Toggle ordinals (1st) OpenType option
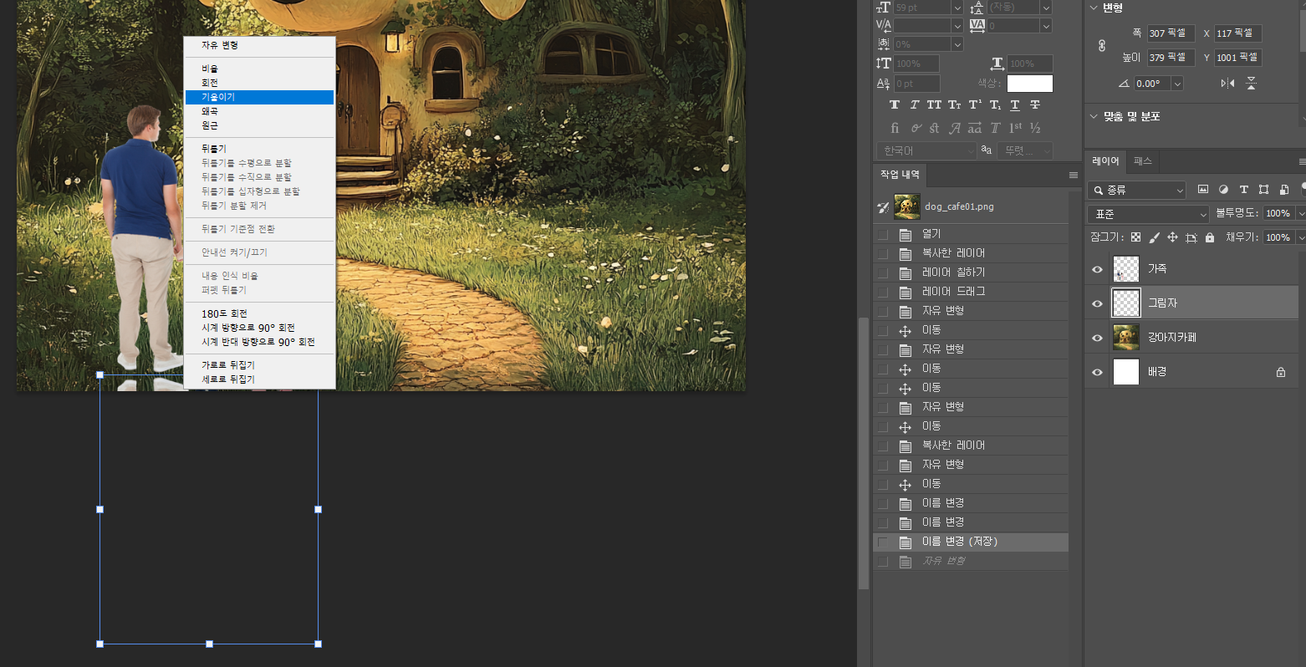This screenshot has width=1306, height=667. [1015, 128]
